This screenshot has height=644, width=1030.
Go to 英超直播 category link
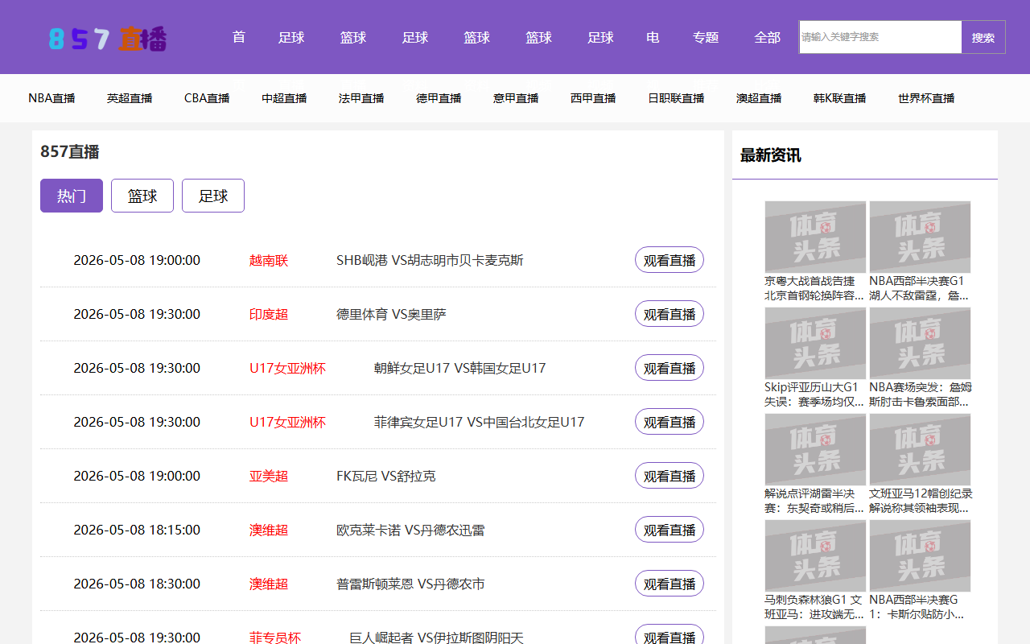tap(130, 98)
